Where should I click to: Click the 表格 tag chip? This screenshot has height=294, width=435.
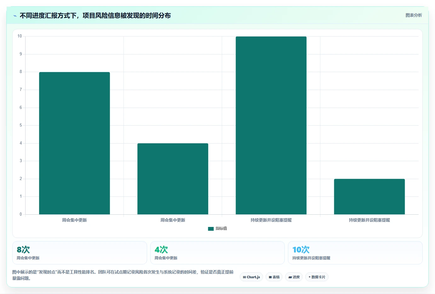(274, 277)
